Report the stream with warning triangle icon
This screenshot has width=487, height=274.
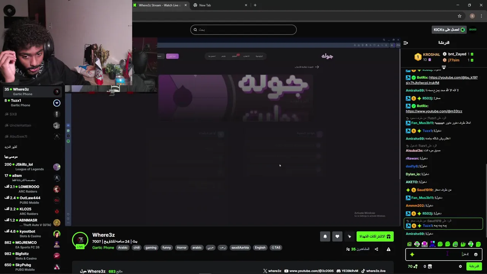pyautogui.click(x=388, y=249)
